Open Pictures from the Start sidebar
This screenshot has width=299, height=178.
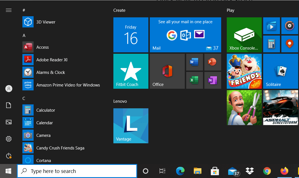pyautogui.click(x=9, y=122)
